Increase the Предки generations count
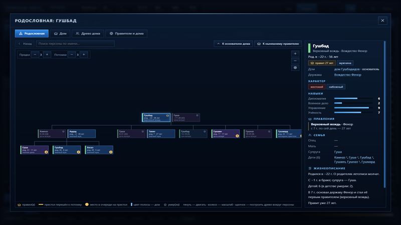The image size is (401, 225). [x=47, y=54]
